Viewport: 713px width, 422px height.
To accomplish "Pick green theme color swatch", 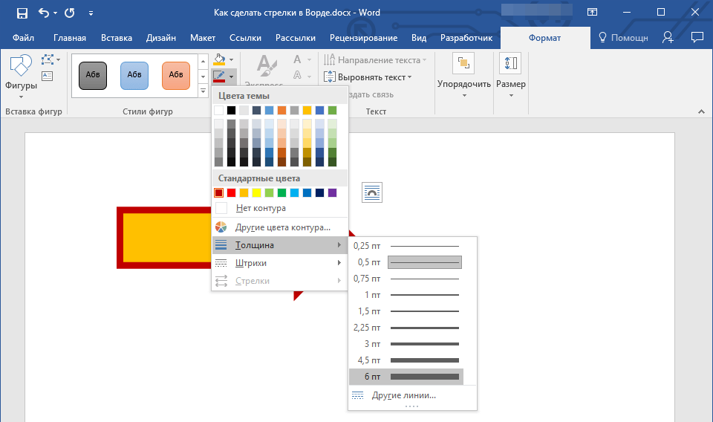I will tap(333, 110).
